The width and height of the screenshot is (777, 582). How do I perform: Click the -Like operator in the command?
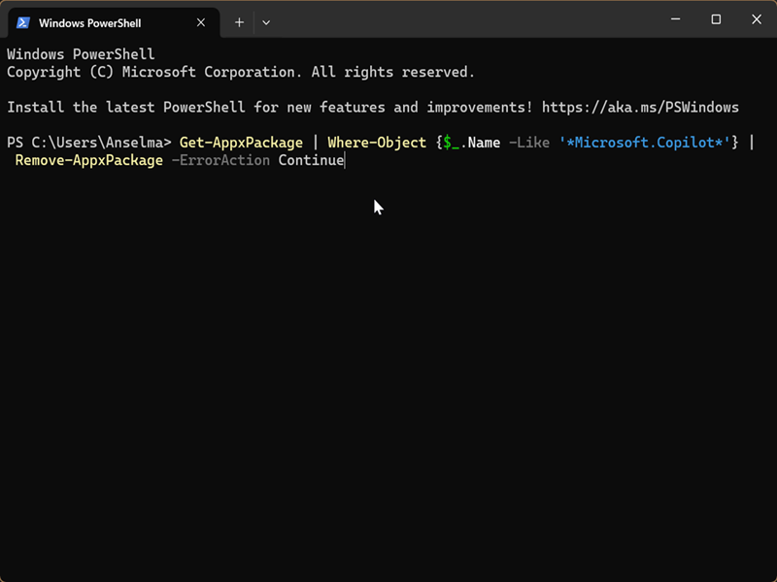[x=529, y=143]
